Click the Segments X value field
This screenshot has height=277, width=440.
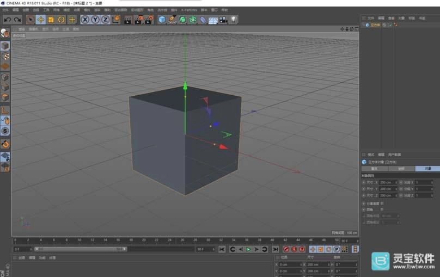[424, 182]
